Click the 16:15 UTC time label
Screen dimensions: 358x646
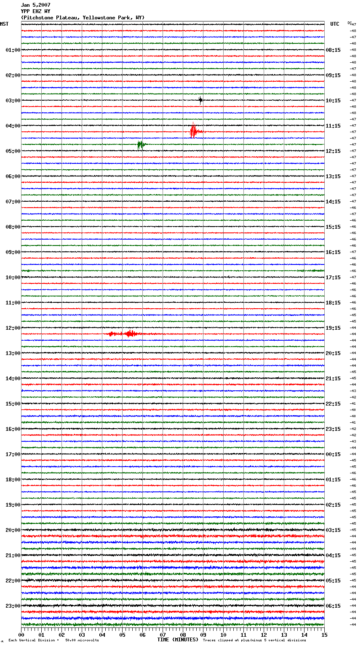click(x=333, y=252)
